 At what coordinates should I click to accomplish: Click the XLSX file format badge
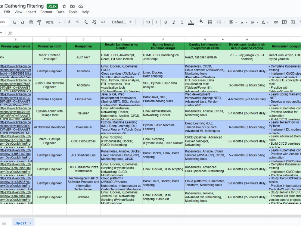pos(52,6)
